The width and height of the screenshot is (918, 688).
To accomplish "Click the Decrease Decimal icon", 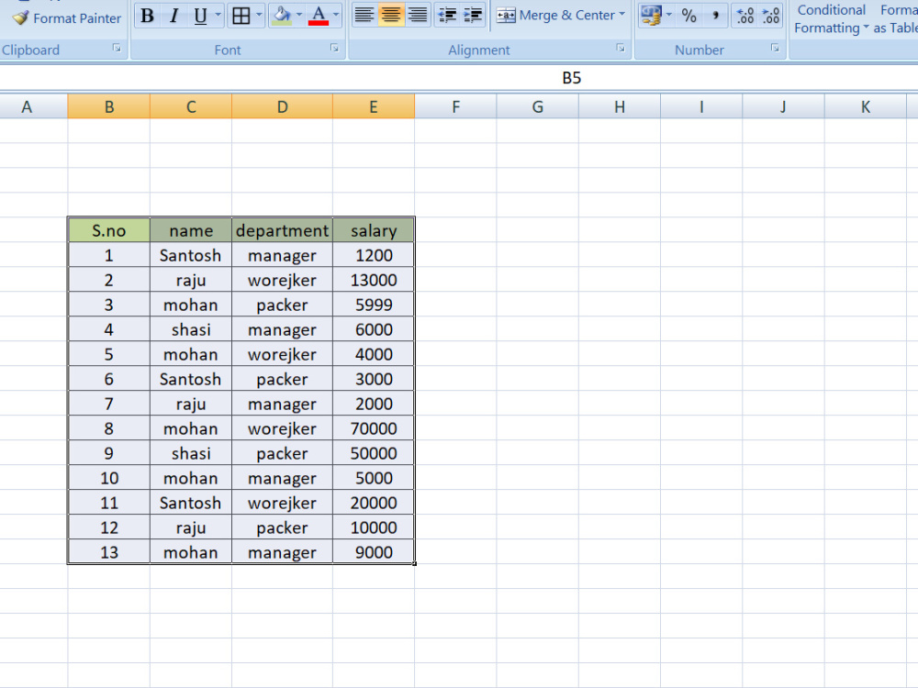I will (771, 16).
